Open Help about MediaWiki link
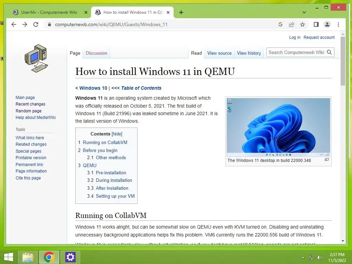 coord(35,118)
